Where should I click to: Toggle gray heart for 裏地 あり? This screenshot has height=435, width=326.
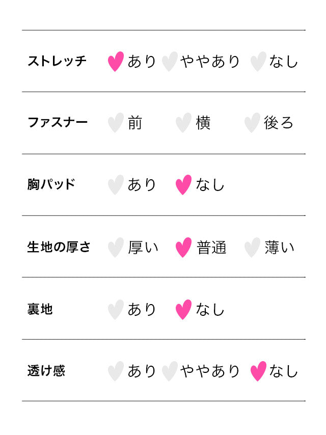(116, 310)
